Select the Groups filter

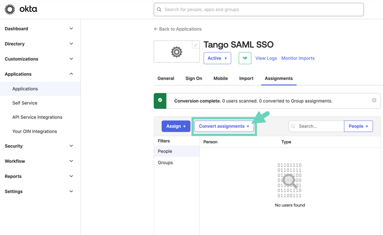click(x=165, y=163)
